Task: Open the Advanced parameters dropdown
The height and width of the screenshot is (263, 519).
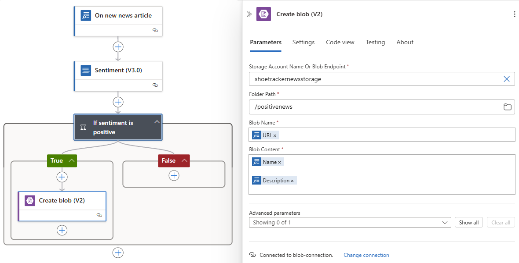Action: coord(446,222)
